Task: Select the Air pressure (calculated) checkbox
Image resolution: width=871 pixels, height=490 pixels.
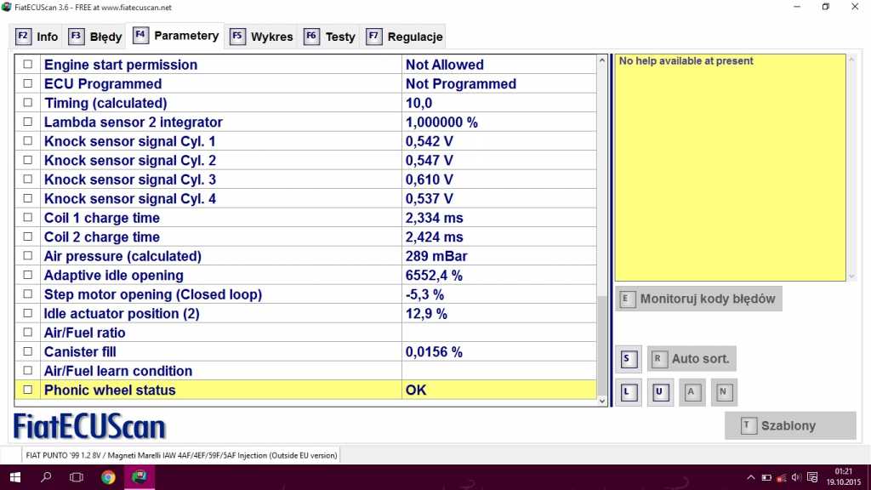Action: pyautogui.click(x=28, y=256)
